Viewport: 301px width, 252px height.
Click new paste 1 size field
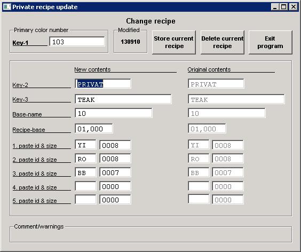click(x=115, y=145)
